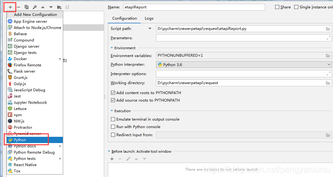Browse for Script path folder icon

coord(328,29)
